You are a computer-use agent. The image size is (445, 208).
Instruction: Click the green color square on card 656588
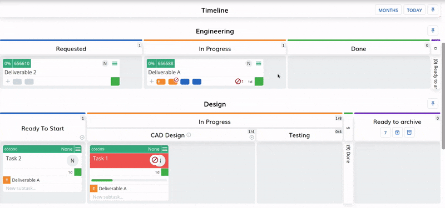[x=259, y=81]
